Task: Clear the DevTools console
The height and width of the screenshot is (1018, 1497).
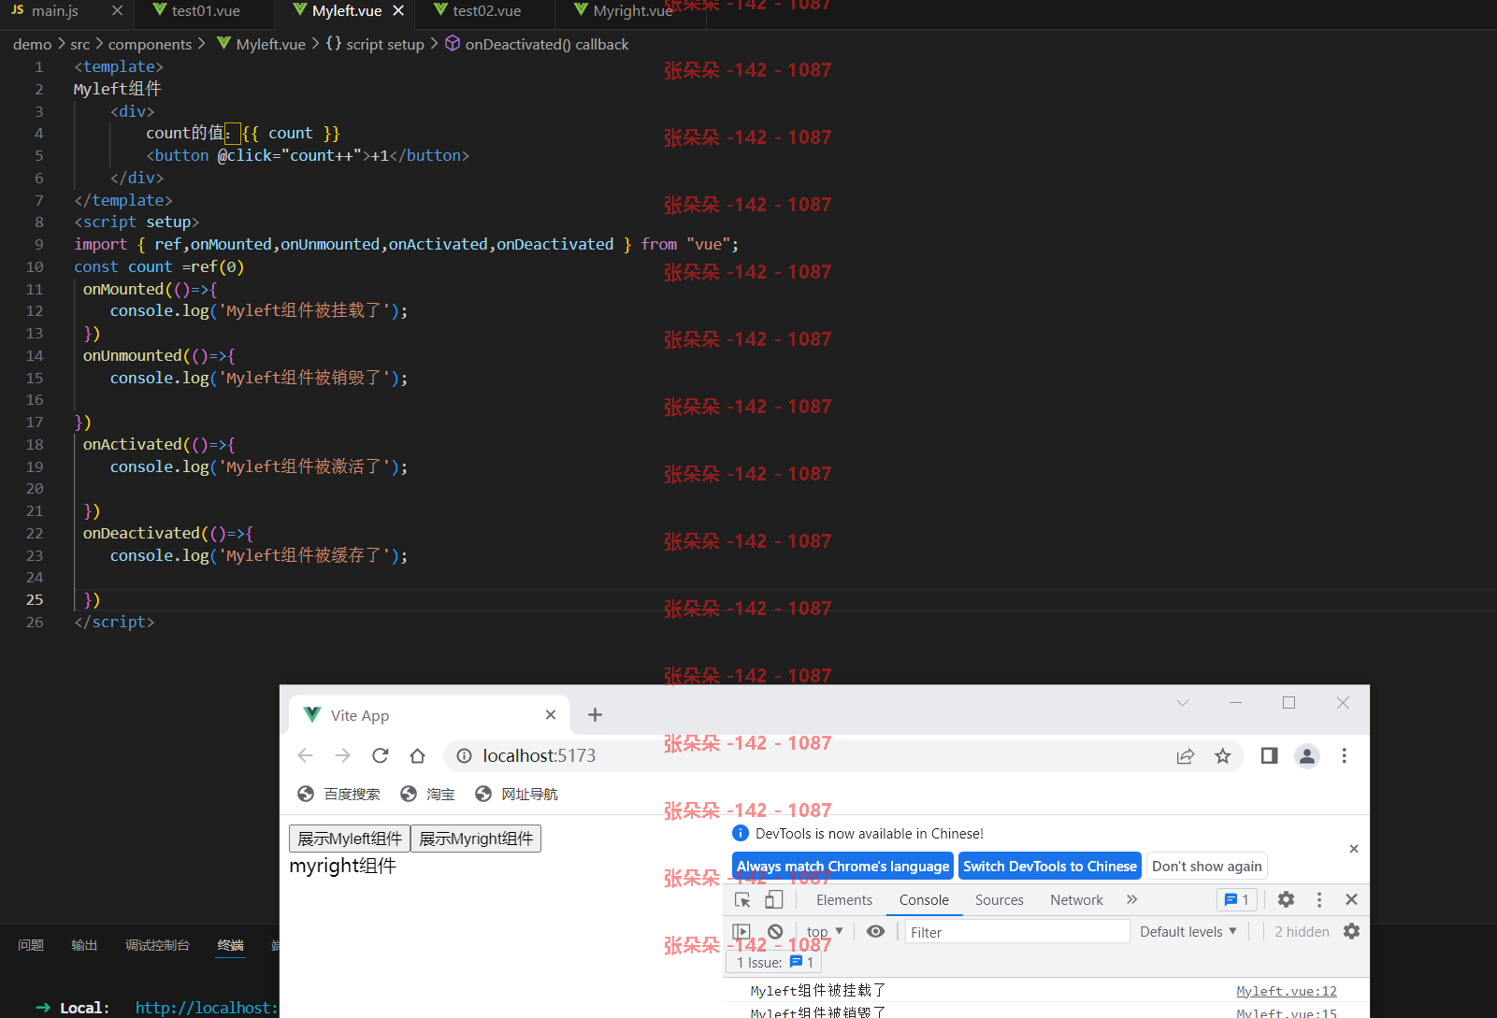Action: point(775,931)
